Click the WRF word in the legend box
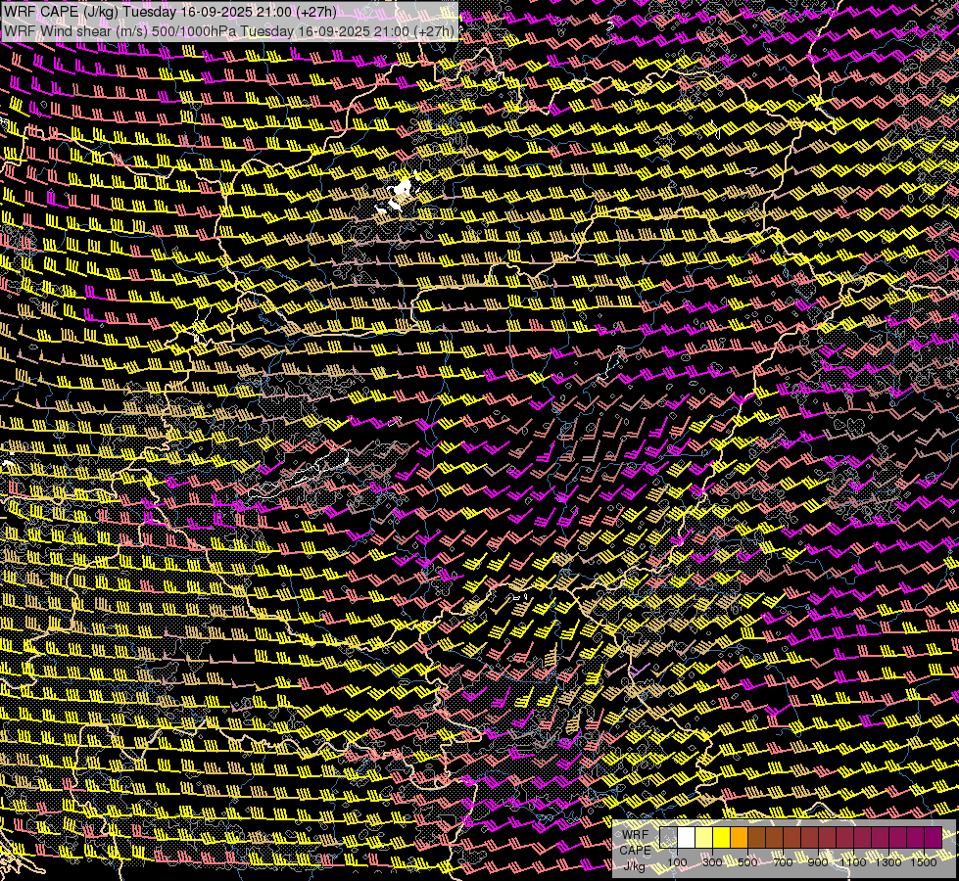The height and width of the screenshot is (881, 959). pyautogui.click(x=636, y=835)
